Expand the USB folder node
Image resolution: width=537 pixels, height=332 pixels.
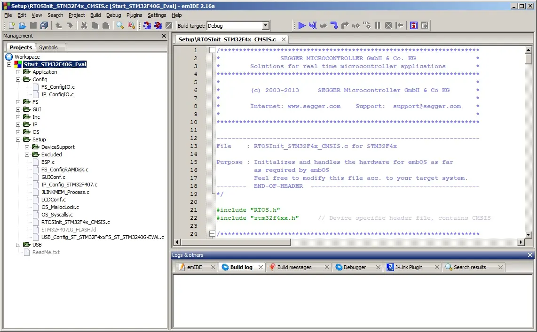click(x=18, y=245)
